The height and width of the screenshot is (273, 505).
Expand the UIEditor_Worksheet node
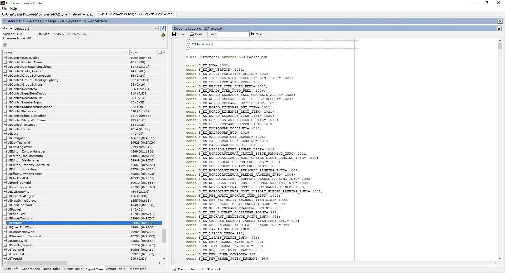(5, 169)
